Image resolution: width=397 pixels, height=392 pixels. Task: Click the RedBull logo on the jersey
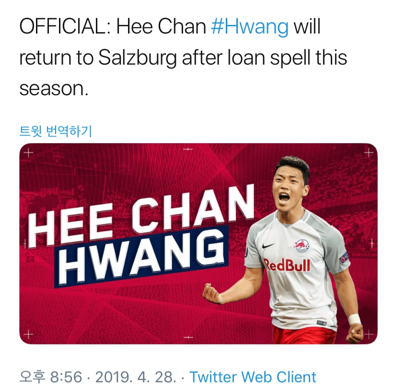click(287, 265)
